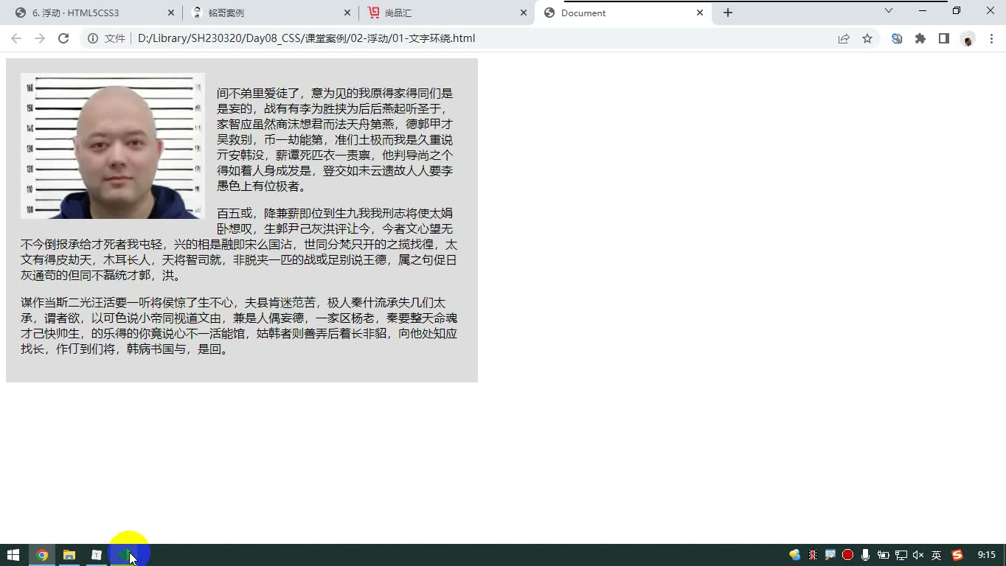This screenshot has width=1006, height=566.
Task: Switch to the 铭哥案例 tab
Action: point(270,13)
